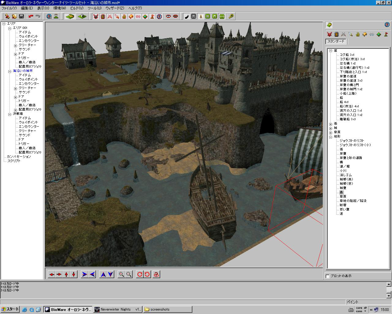Toggle the green X box toolbar button

(x=208, y=16)
